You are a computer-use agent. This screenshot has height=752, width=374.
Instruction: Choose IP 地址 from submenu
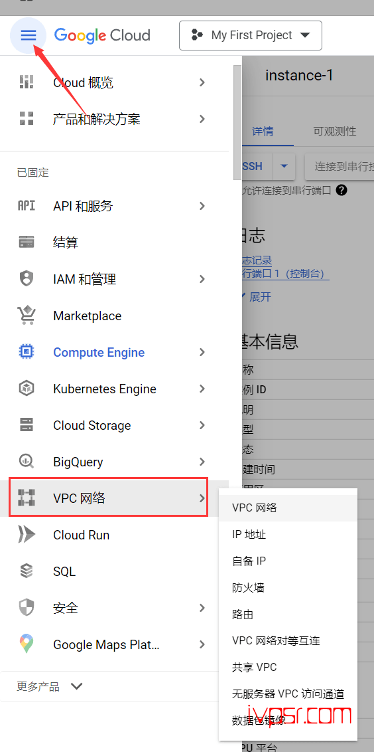(x=249, y=534)
